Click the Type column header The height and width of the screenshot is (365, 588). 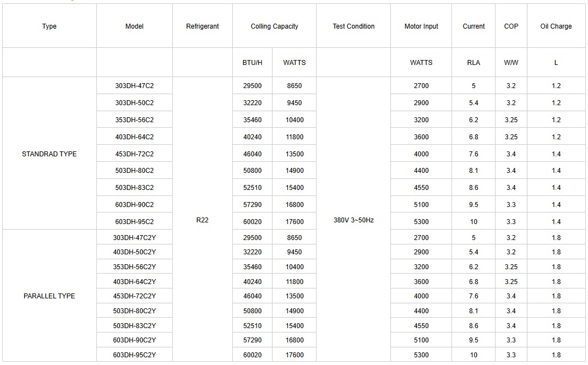50,26
